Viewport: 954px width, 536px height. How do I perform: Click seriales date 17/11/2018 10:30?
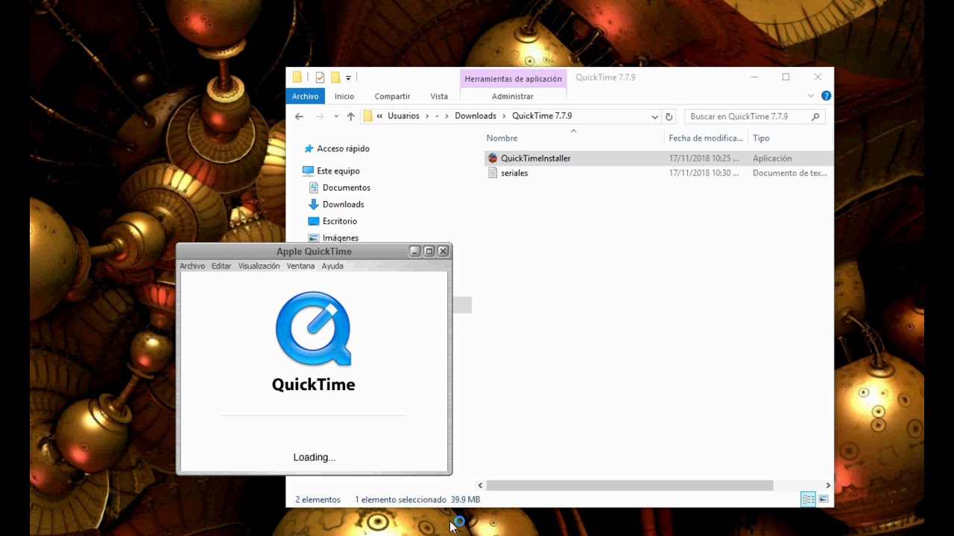[x=704, y=173]
